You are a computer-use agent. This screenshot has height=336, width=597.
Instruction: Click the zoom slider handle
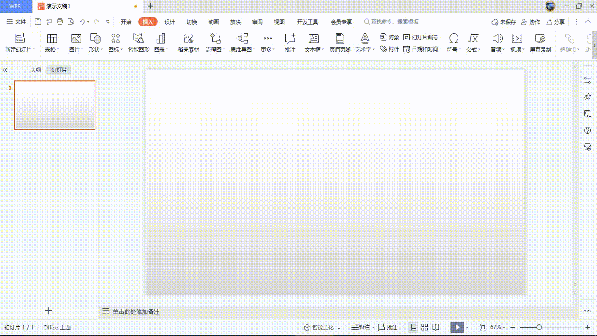point(539,327)
